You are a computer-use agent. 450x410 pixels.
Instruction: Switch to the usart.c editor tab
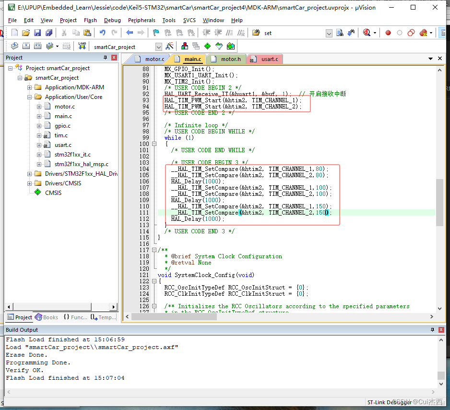[265, 59]
